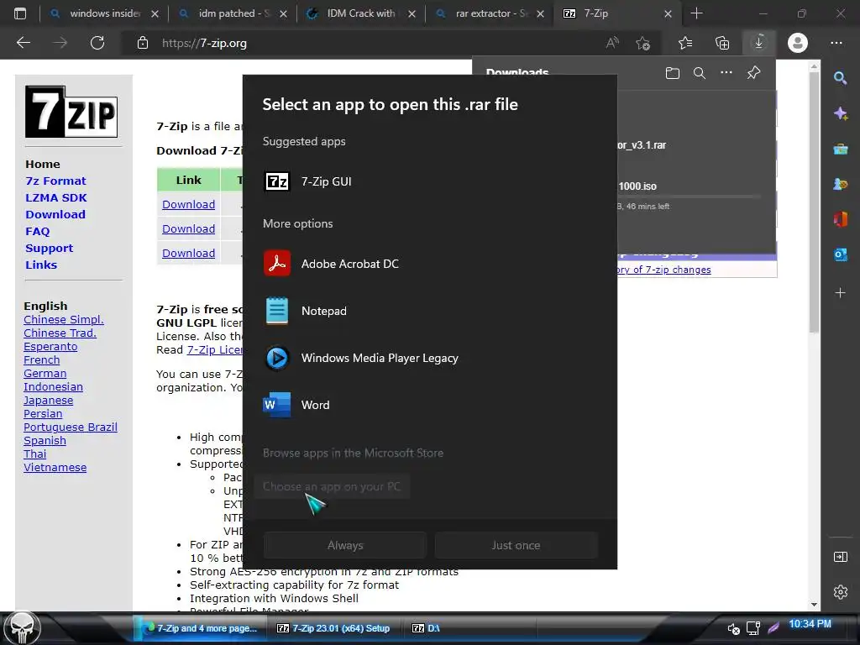Reload the 7-zip.org page
This screenshot has width=860, height=645.
(x=97, y=43)
